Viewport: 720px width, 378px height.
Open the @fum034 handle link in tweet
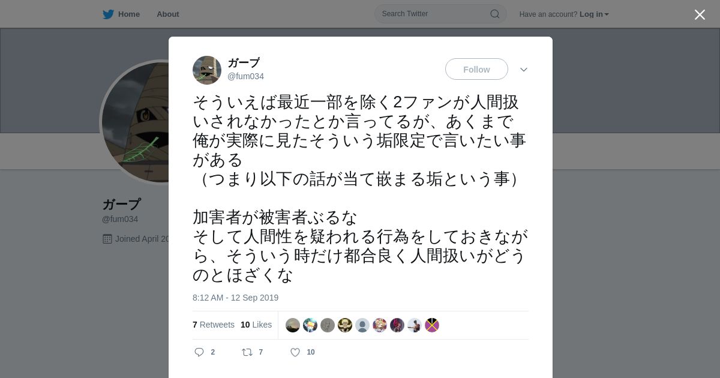pos(245,76)
